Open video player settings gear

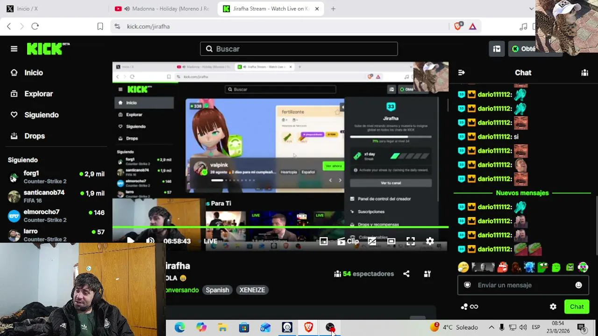pyautogui.click(x=430, y=241)
